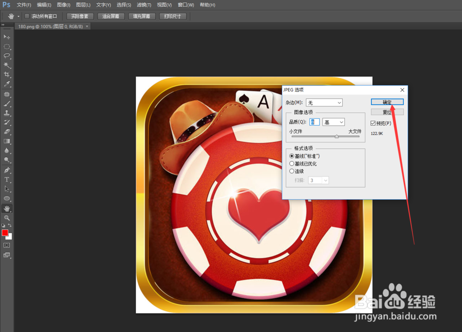Select the Clone Stamp tool
Image resolution: width=462 pixels, height=332 pixels.
[x=7, y=113]
